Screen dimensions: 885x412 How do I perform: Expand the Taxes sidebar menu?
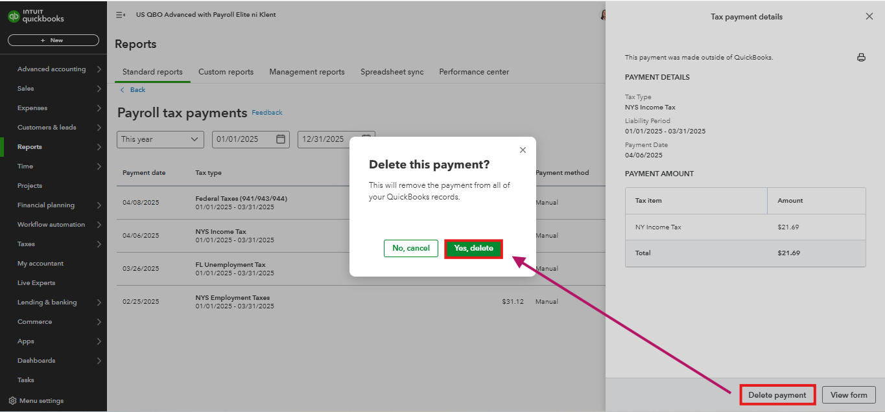(x=99, y=244)
